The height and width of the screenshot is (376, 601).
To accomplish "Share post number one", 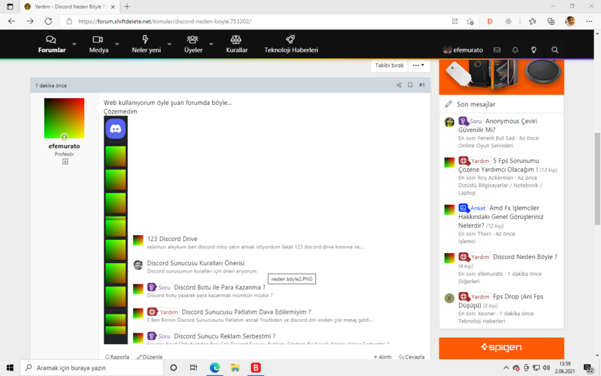I will click(x=399, y=85).
